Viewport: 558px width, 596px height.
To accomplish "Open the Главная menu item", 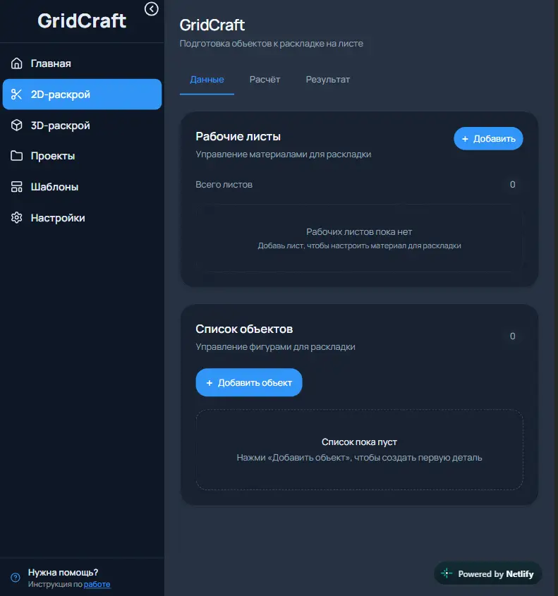I will (82, 63).
